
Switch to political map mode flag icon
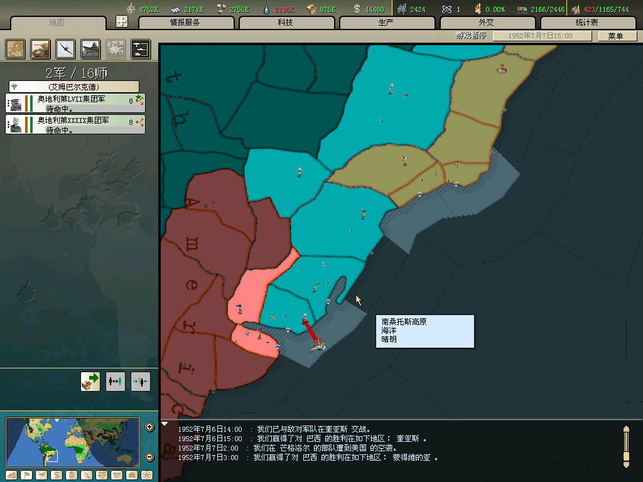click(x=26, y=476)
